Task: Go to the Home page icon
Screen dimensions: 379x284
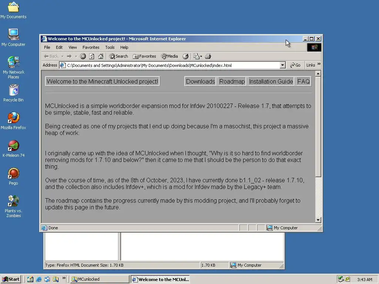Action: [x=101, y=56]
